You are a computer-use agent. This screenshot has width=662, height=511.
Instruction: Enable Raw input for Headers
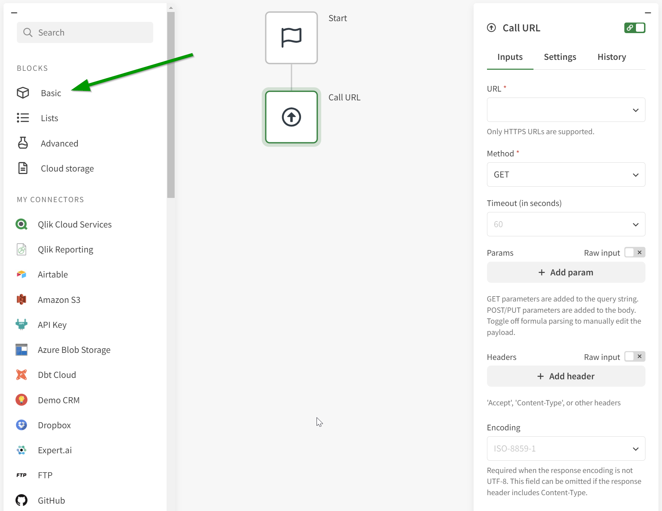(635, 356)
